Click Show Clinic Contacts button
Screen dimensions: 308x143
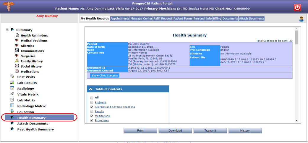coord(105,76)
